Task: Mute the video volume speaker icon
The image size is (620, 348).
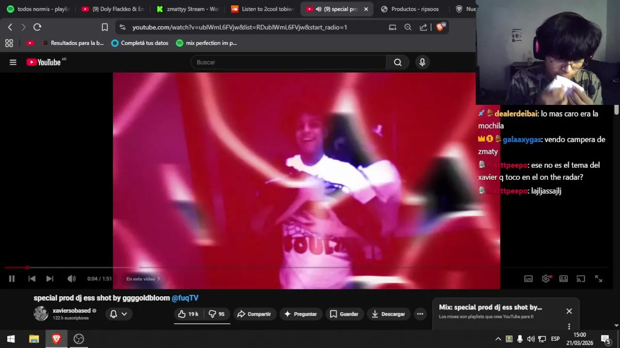Action: pos(71,279)
